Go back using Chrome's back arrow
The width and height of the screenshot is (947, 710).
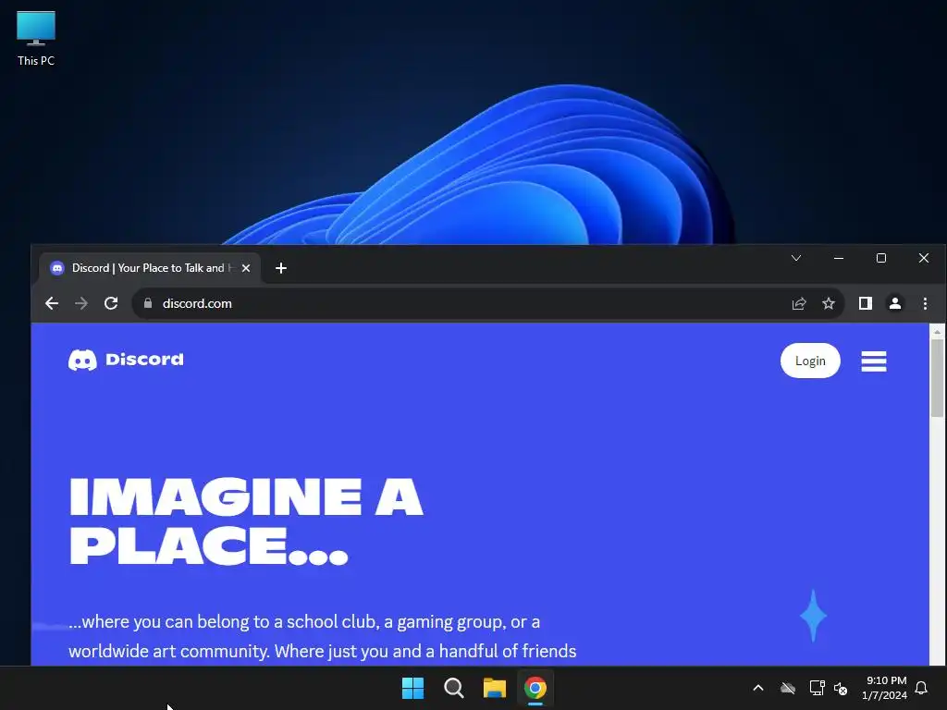[52, 303]
